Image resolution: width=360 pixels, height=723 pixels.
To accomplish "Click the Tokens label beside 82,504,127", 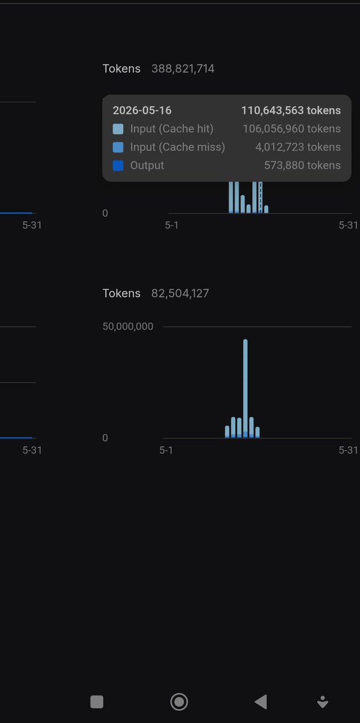I will click(121, 293).
